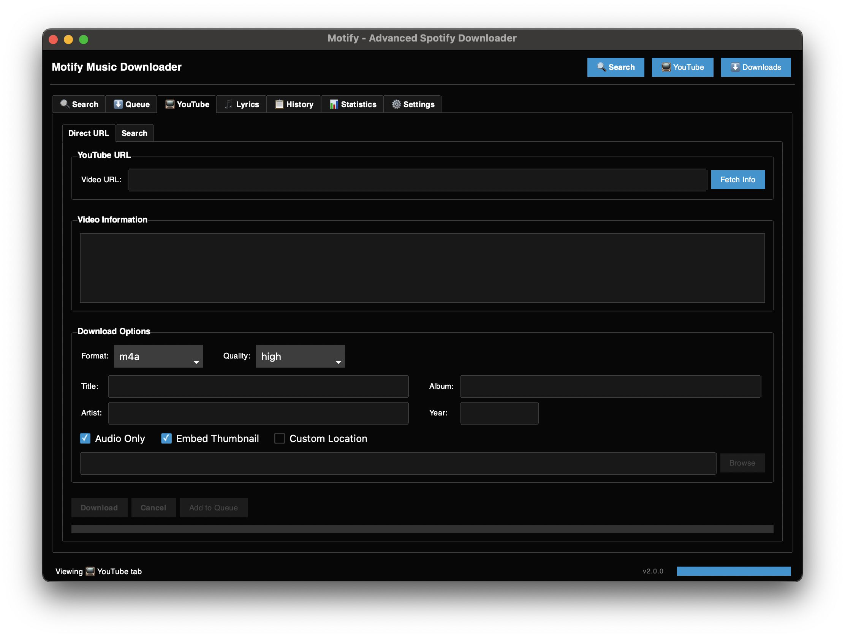Switch to the Queue tab
845x638 pixels.
pos(131,104)
